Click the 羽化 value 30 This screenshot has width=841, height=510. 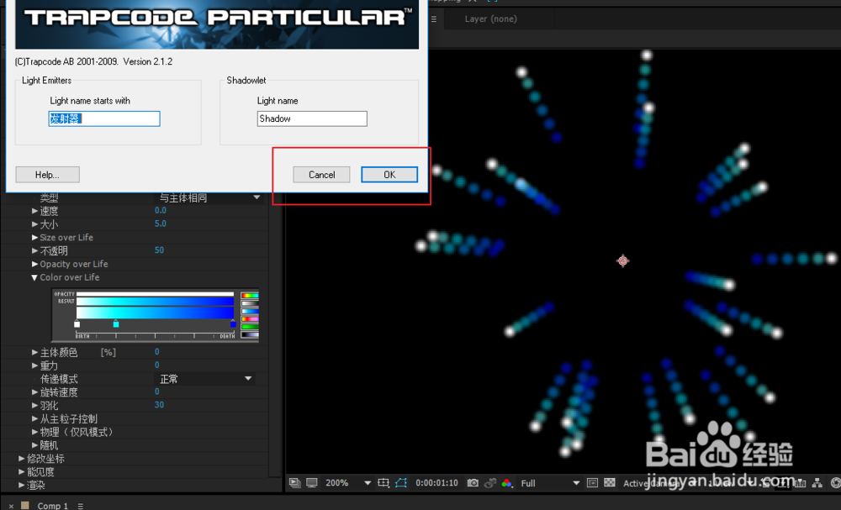pyautogui.click(x=159, y=405)
